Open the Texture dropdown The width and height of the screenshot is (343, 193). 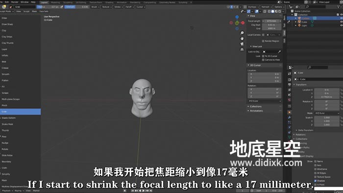[107, 7]
